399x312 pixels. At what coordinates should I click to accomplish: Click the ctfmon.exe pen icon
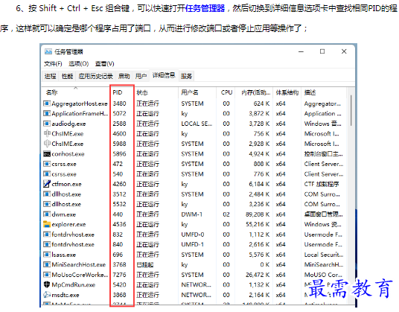(x=47, y=184)
